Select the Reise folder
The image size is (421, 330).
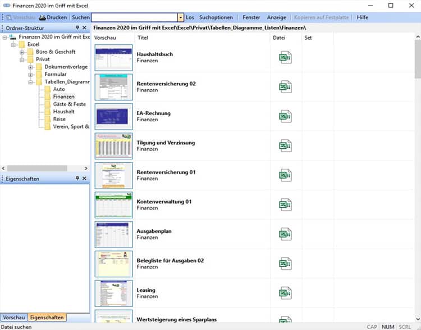(60, 119)
